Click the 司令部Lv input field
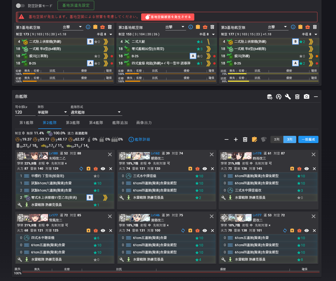The height and width of the screenshot is (281, 336). point(25,112)
